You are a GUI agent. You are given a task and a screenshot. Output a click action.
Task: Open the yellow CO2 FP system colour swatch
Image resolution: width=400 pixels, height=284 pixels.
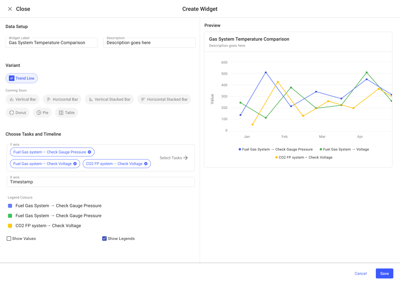(x=10, y=226)
